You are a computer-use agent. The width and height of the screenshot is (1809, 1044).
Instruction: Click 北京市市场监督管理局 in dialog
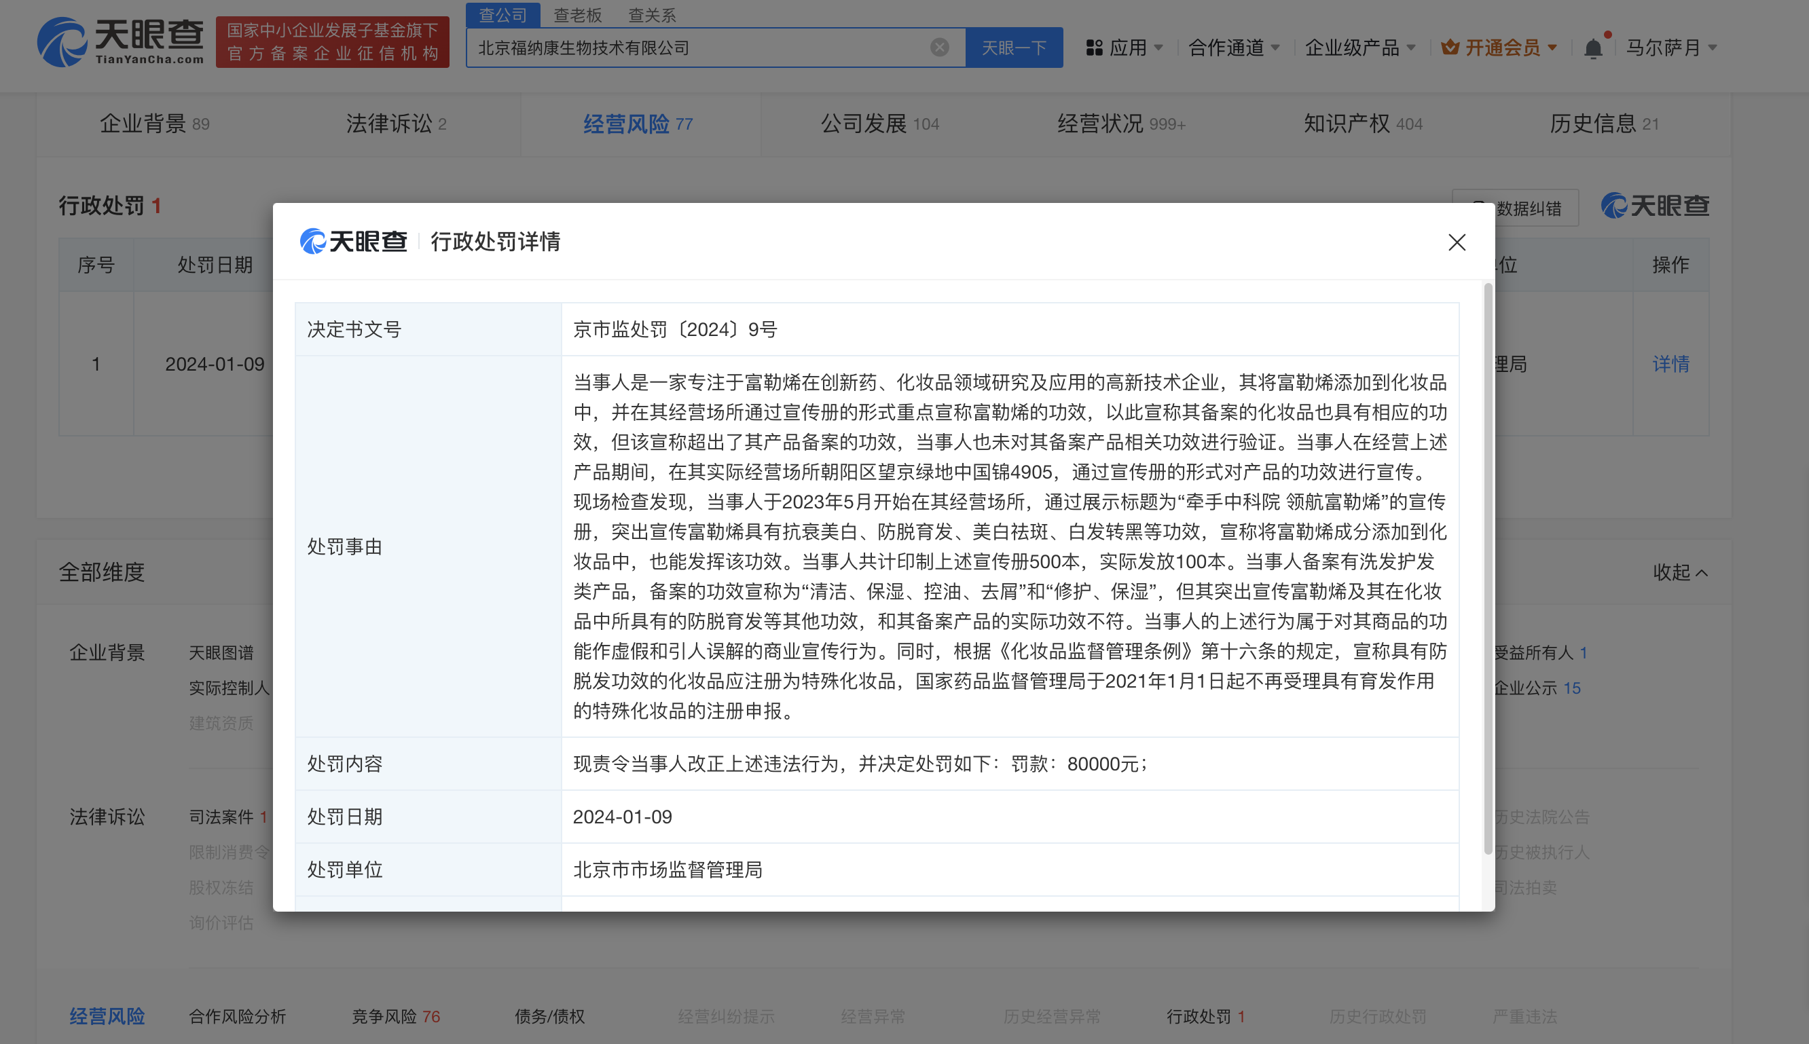click(x=667, y=870)
